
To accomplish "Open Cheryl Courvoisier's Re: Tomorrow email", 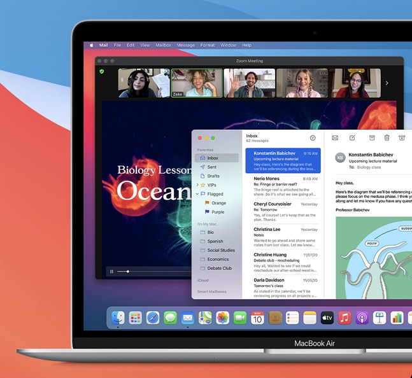I will coord(283,211).
